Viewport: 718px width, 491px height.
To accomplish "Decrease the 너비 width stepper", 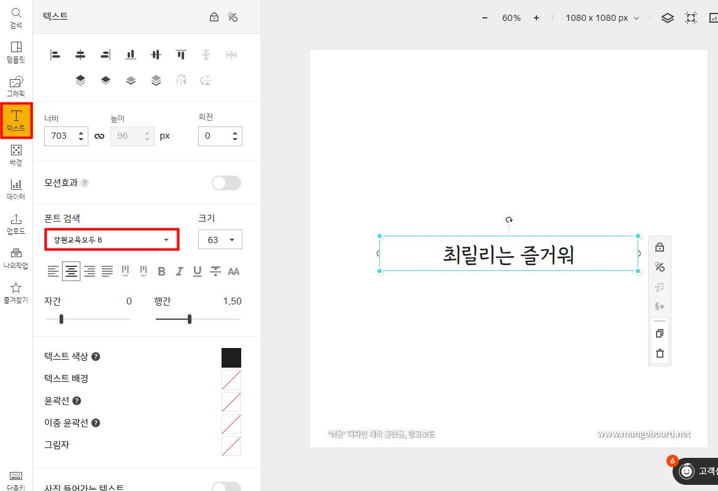I will 81,139.
